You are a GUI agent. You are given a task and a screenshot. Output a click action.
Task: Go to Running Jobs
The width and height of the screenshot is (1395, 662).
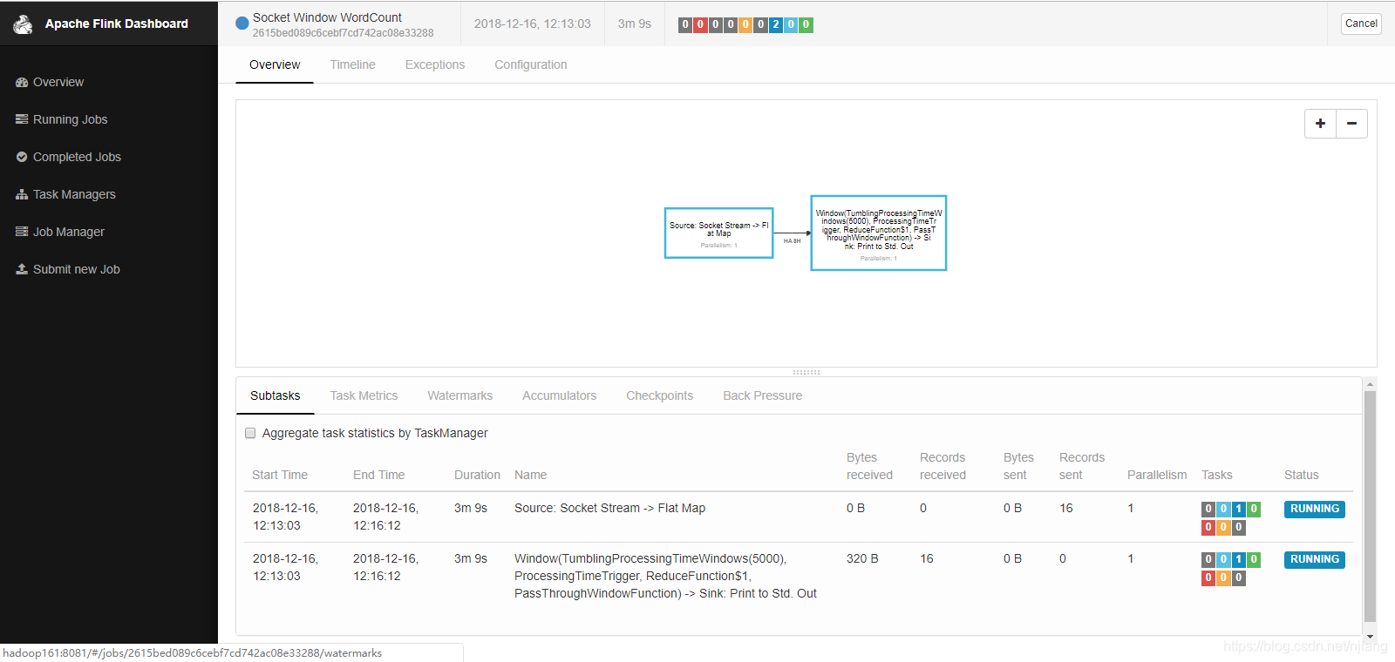pos(70,119)
